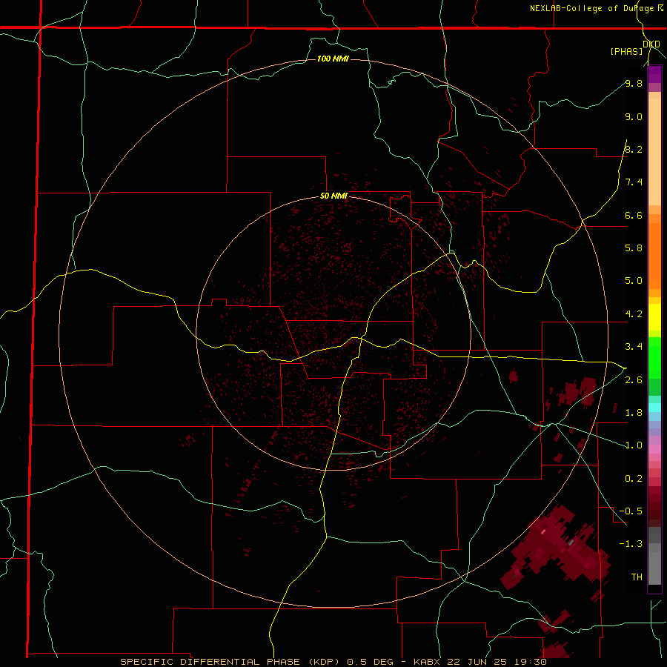
Task: Click the 6.6 color scale value
Action: coord(634,215)
